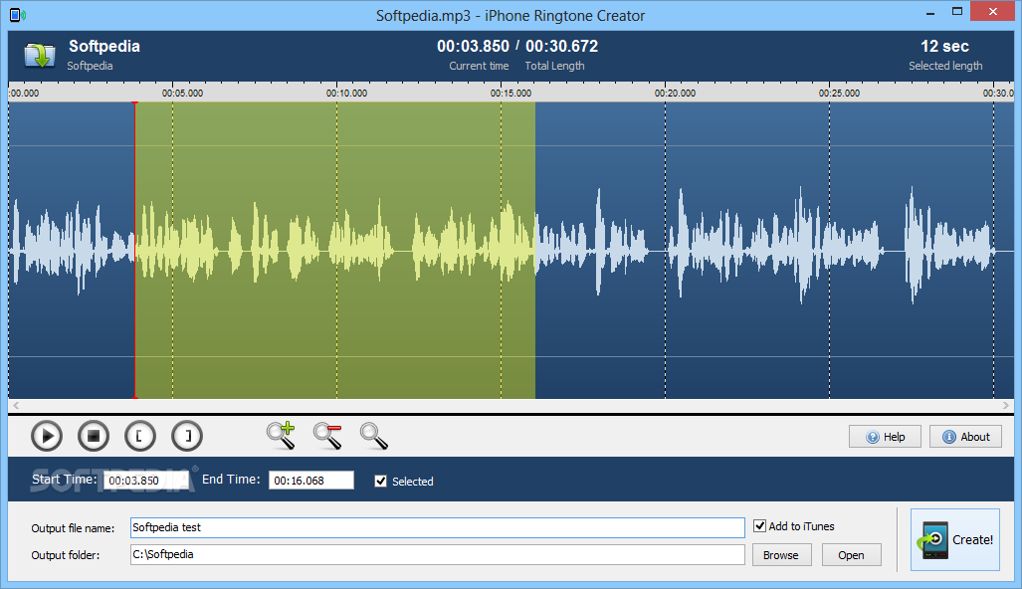Toggle the Selected checkbox
The height and width of the screenshot is (589, 1022).
(381, 481)
